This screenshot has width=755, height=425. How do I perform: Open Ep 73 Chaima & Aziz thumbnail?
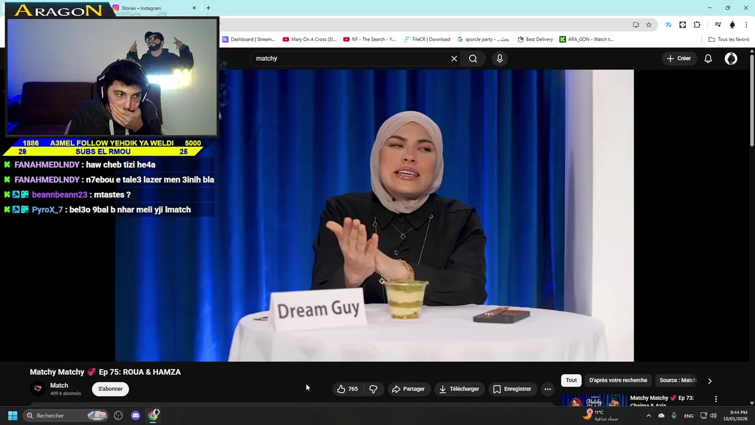(593, 400)
